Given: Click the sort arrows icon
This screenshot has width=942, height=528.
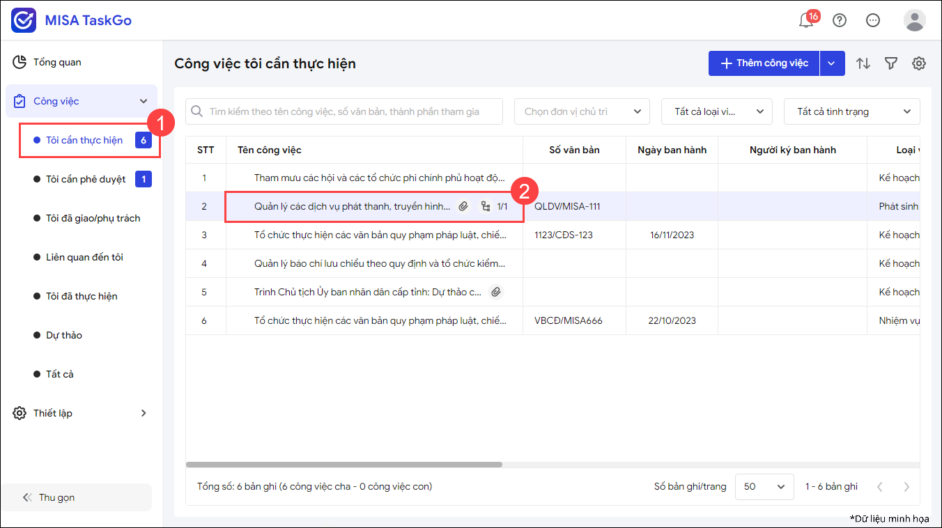Looking at the screenshot, I should pos(863,63).
